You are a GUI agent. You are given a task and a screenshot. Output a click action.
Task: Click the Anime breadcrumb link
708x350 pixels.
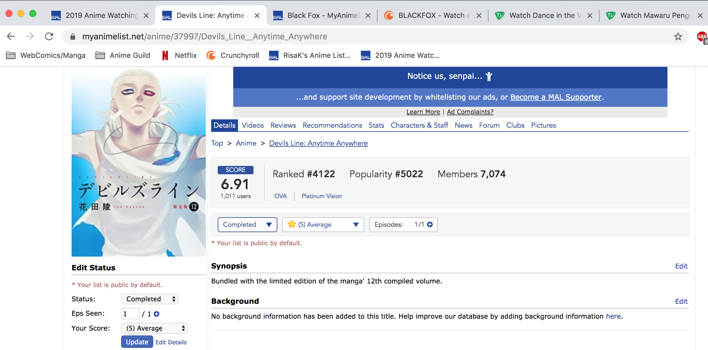(x=246, y=143)
